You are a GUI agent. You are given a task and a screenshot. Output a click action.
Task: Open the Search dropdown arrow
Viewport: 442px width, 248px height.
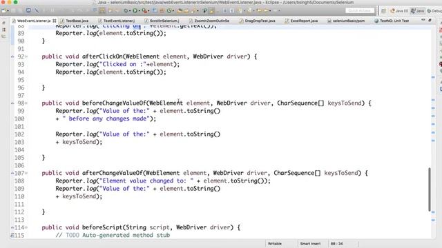[x=198, y=11]
